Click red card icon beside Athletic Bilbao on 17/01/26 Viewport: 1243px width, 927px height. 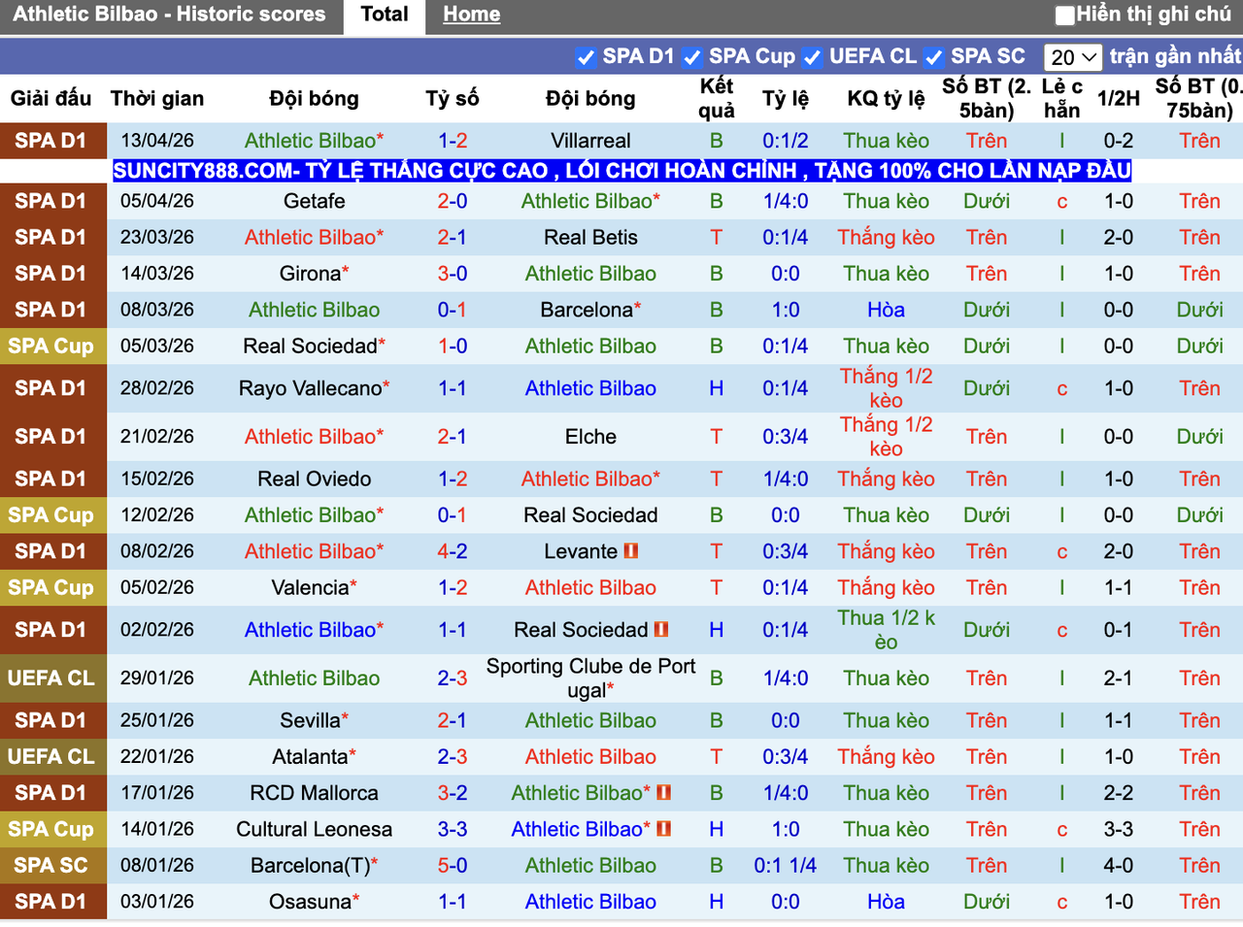pyautogui.click(x=664, y=793)
